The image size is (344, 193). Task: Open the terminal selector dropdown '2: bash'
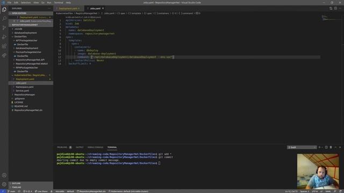coord(302,147)
